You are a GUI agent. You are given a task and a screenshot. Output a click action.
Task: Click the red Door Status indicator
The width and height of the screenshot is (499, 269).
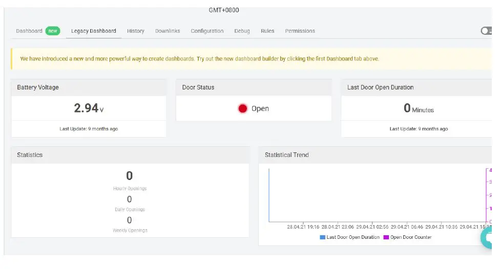coord(243,108)
